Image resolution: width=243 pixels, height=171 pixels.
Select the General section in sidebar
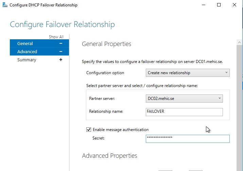pyautogui.click(x=25, y=44)
